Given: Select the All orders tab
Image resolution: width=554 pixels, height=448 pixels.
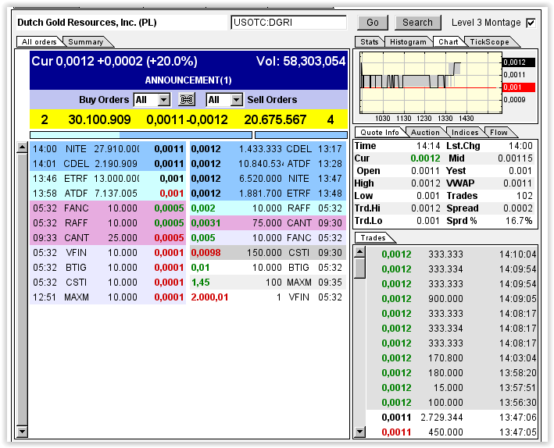Looking at the screenshot, I should pyautogui.click(x=39, y=42).
